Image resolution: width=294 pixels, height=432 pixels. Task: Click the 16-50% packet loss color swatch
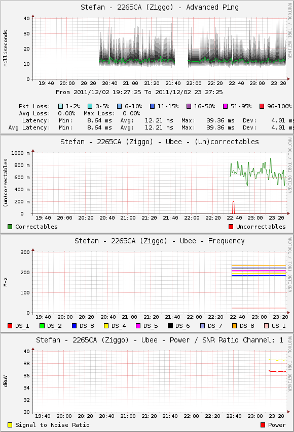tap(189, 106)
